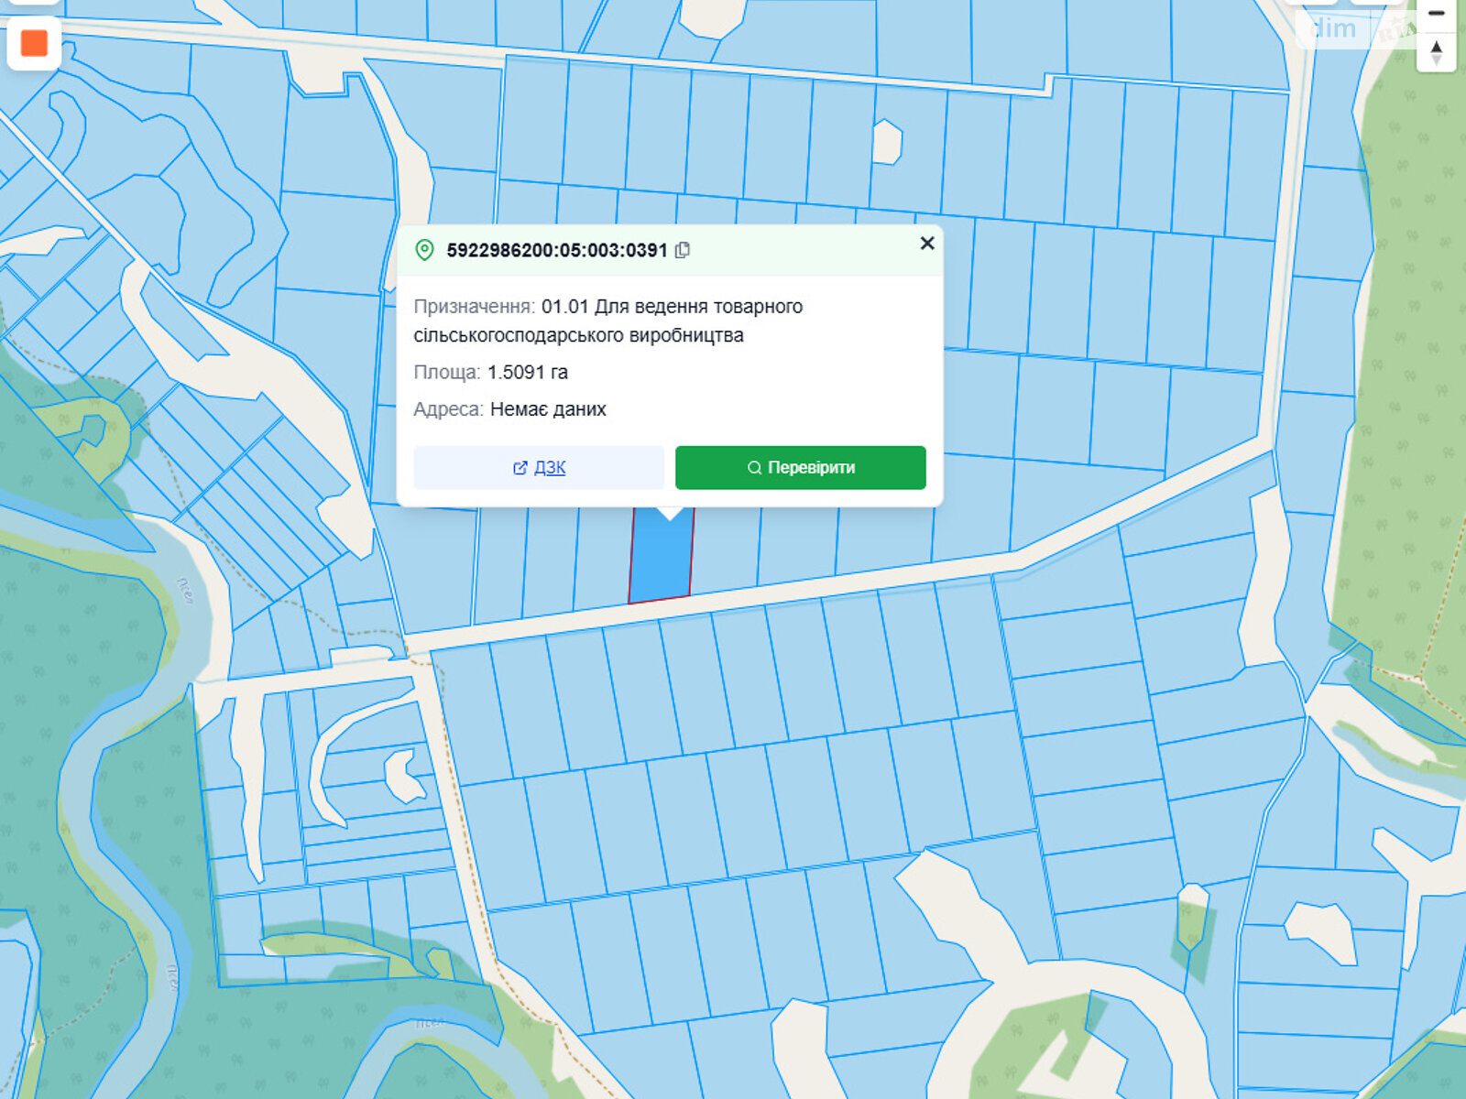Click the green location pin icon

[424, 250]
